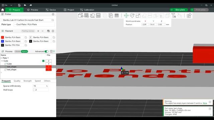The image size is (214, 120).
Task: Click the Slice plate button
Action: (x=180, y=10)
